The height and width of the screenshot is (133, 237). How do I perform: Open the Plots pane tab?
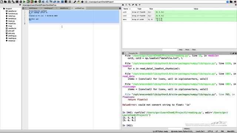[187, 50]
